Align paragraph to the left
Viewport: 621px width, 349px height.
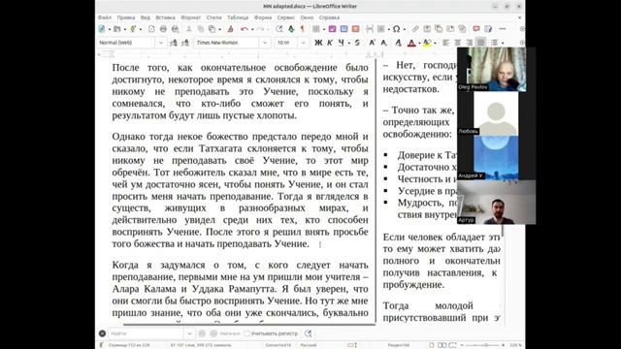tap(446, 43)
